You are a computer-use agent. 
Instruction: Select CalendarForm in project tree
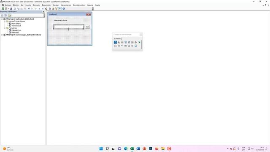coord(16,30)
